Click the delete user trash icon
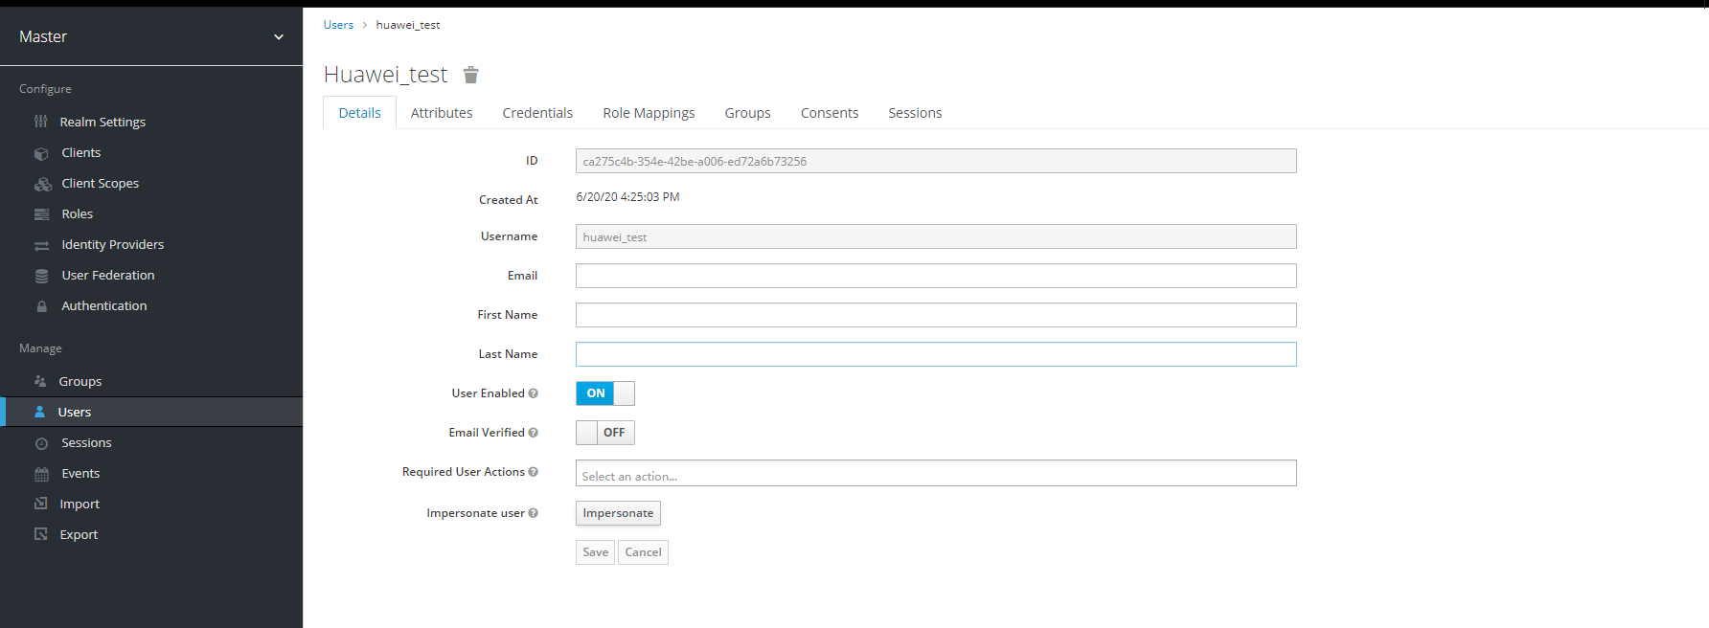This screenshot has height=628, width=1709. pos(470,75)
